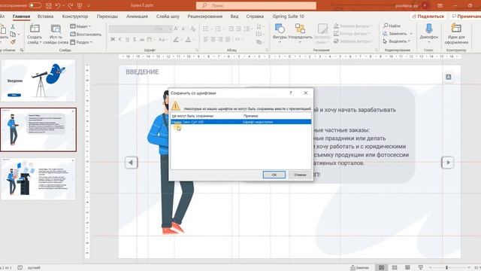Open the Макет layout dropdown

[80, 26]
